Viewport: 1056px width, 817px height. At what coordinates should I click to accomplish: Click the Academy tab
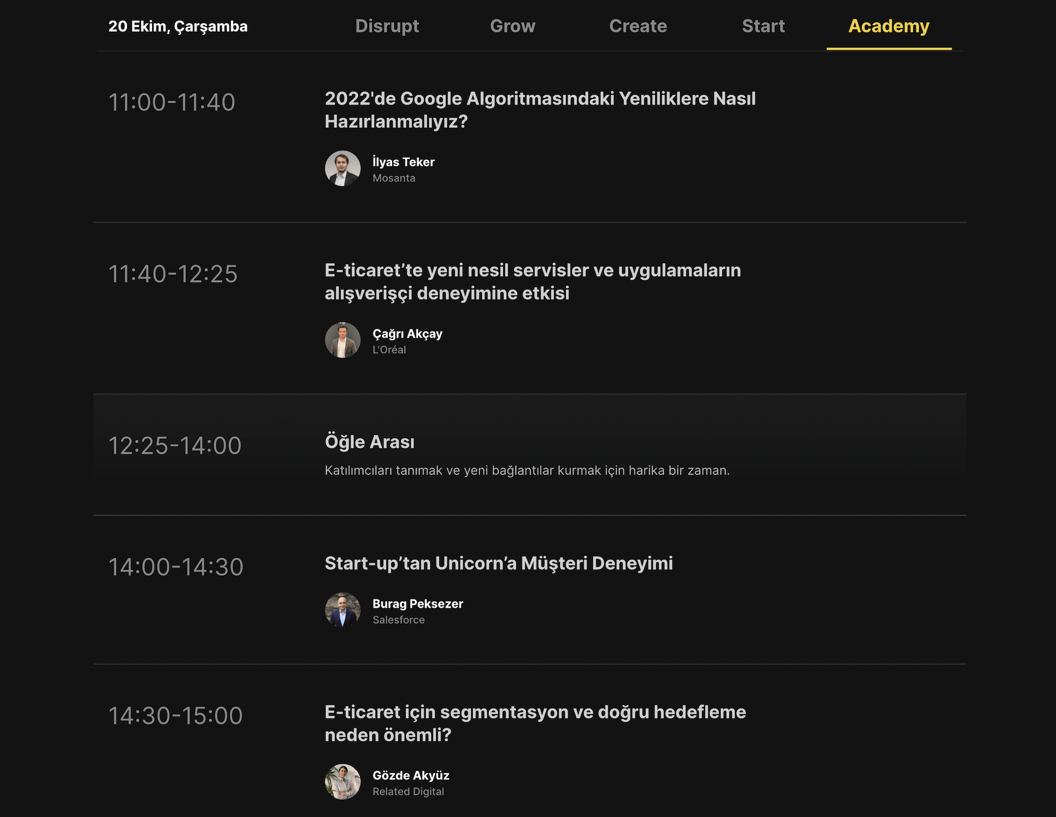[x=888, y=26]
